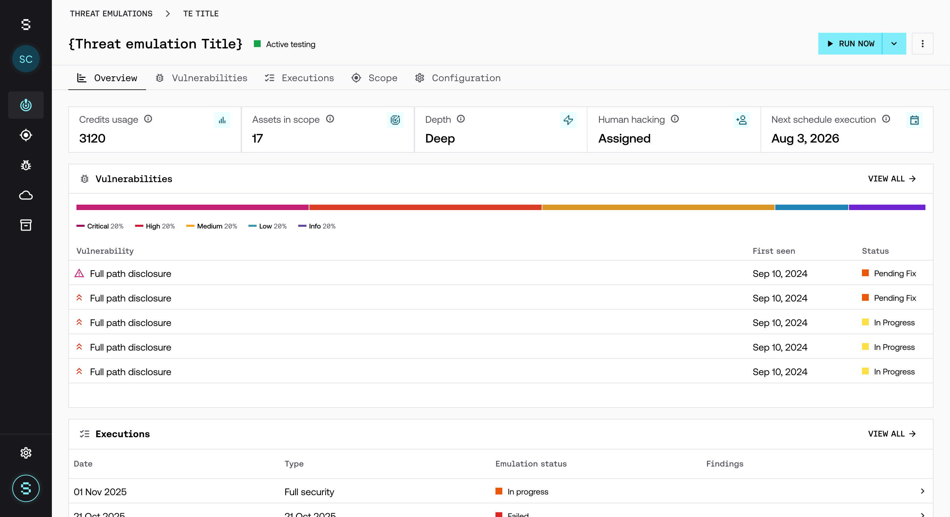Screen dimensions: 950x517
Task: Click the Emulation status column header
Action: pos(531,463)
